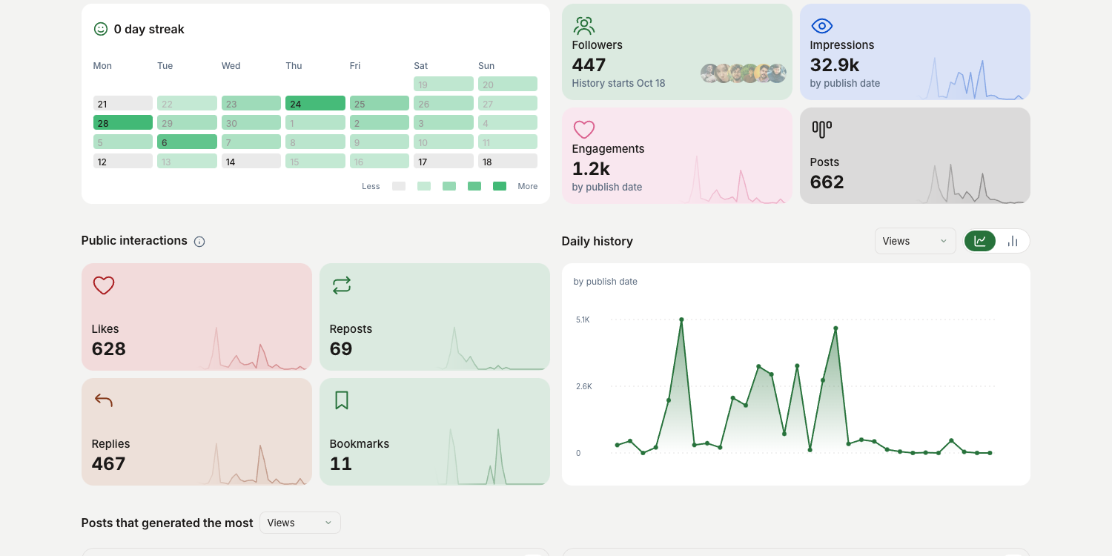Click the 628 Likes count

pos(109,348)
